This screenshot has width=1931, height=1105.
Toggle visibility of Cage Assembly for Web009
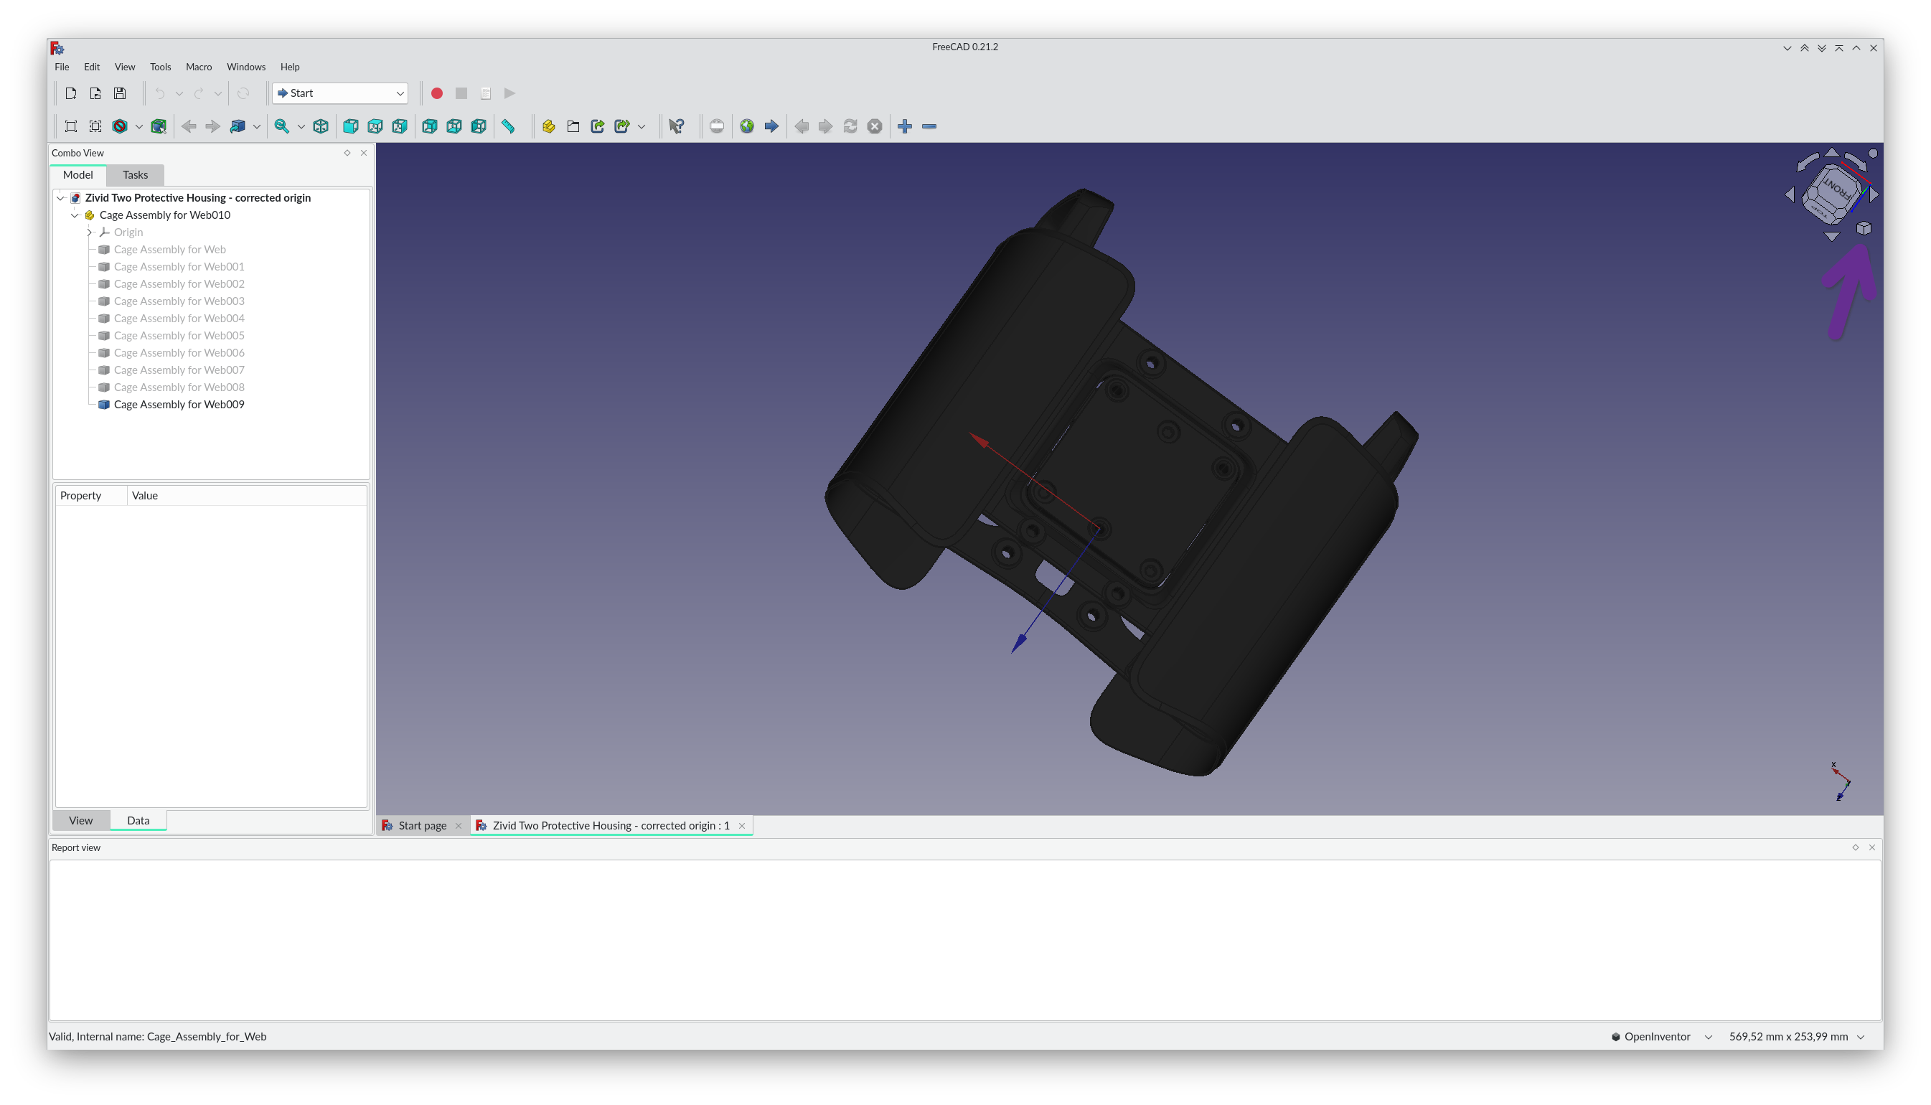[104, 405]
